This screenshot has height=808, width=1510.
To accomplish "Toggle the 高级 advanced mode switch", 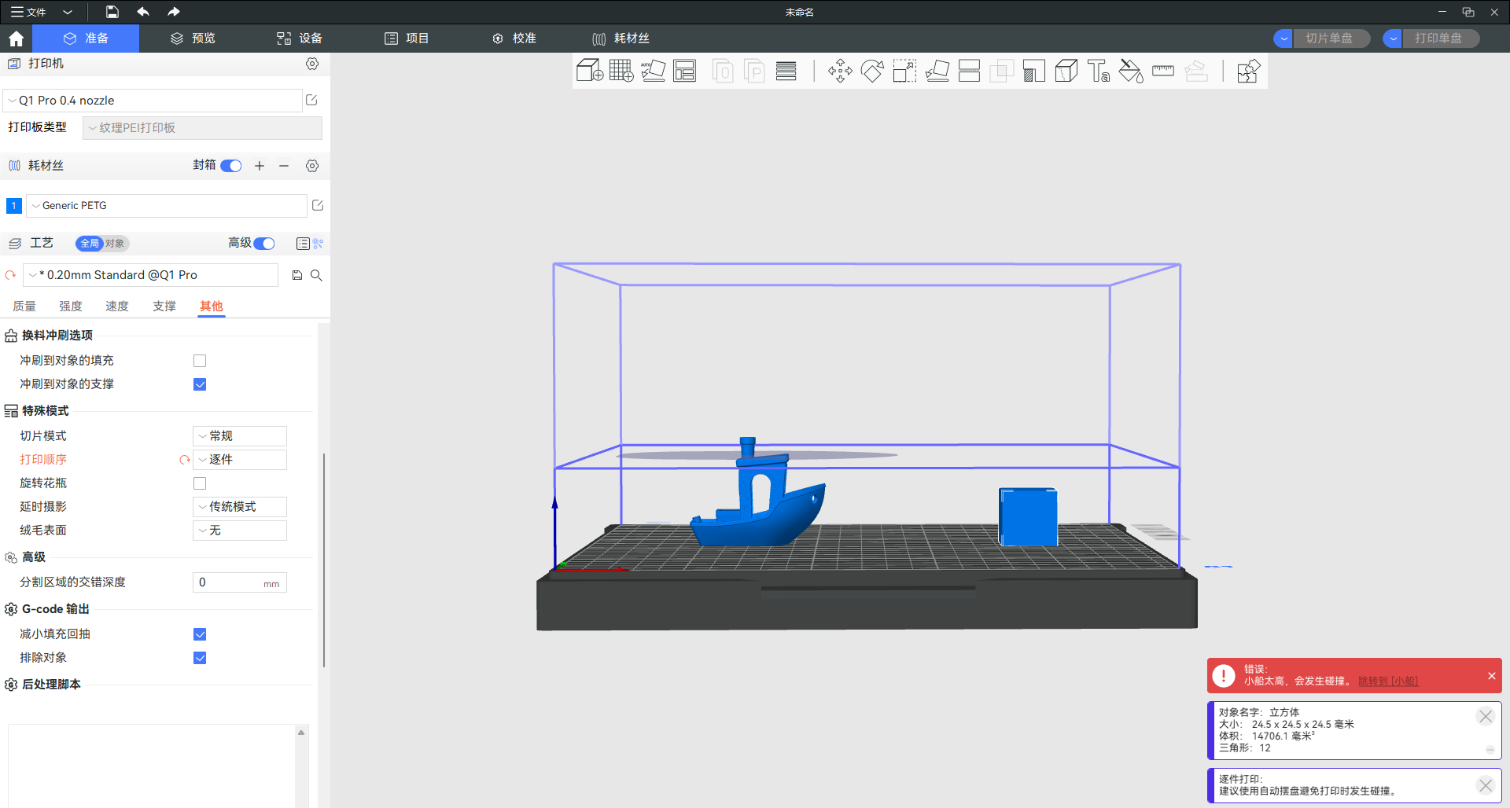I will (264, 244).
